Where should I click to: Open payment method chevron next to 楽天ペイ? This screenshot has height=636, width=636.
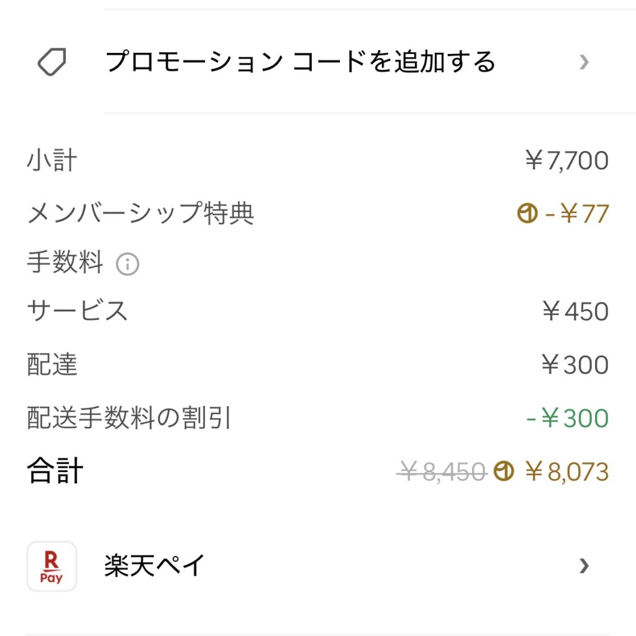583,566
